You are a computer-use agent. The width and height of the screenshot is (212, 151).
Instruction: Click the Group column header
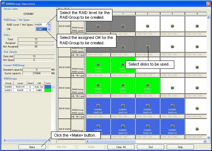8,83
